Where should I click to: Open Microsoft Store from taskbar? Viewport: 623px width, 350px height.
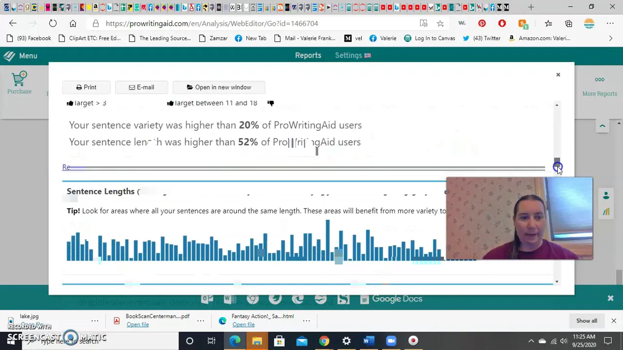coord(279,341)
